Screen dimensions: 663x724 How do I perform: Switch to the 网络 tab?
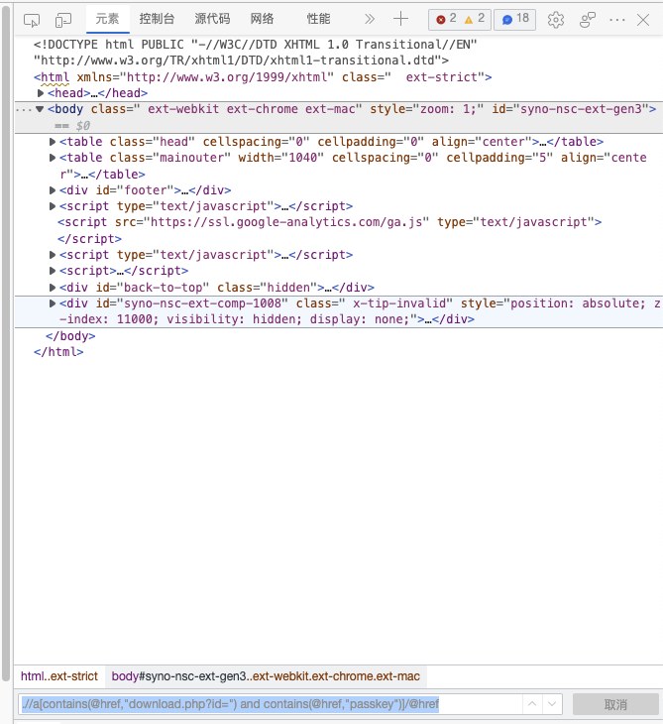tap(262, 19)
